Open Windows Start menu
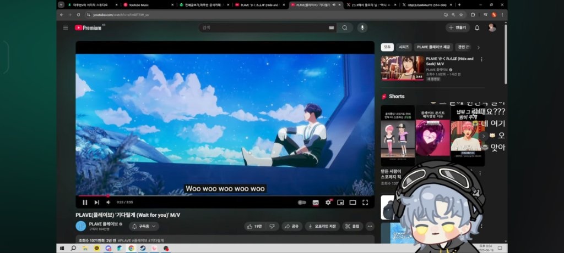The image size is (564, 253). point(62,248)
